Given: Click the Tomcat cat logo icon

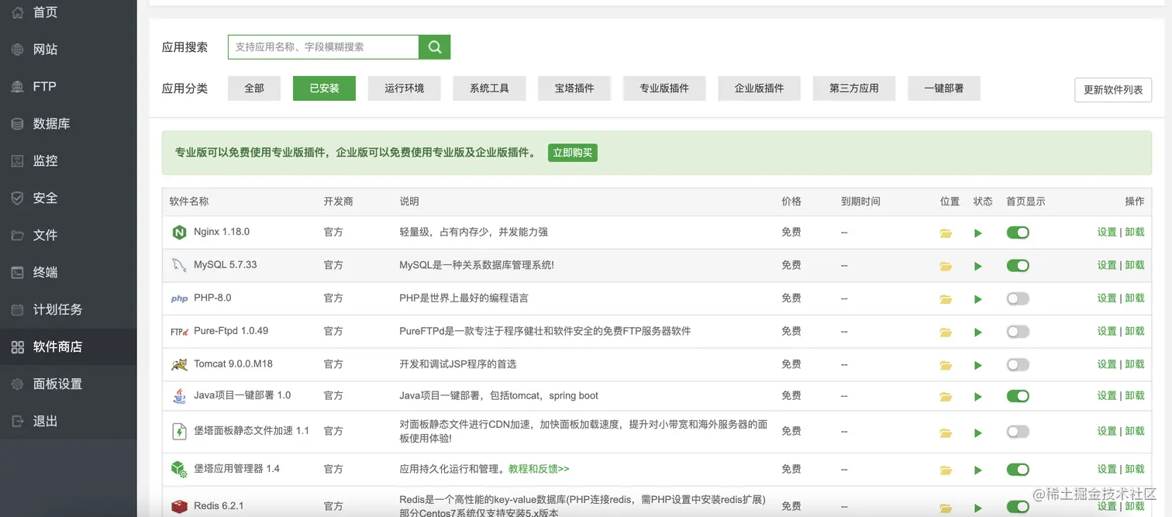Looking at the screenshot, I should pos(179,364).
